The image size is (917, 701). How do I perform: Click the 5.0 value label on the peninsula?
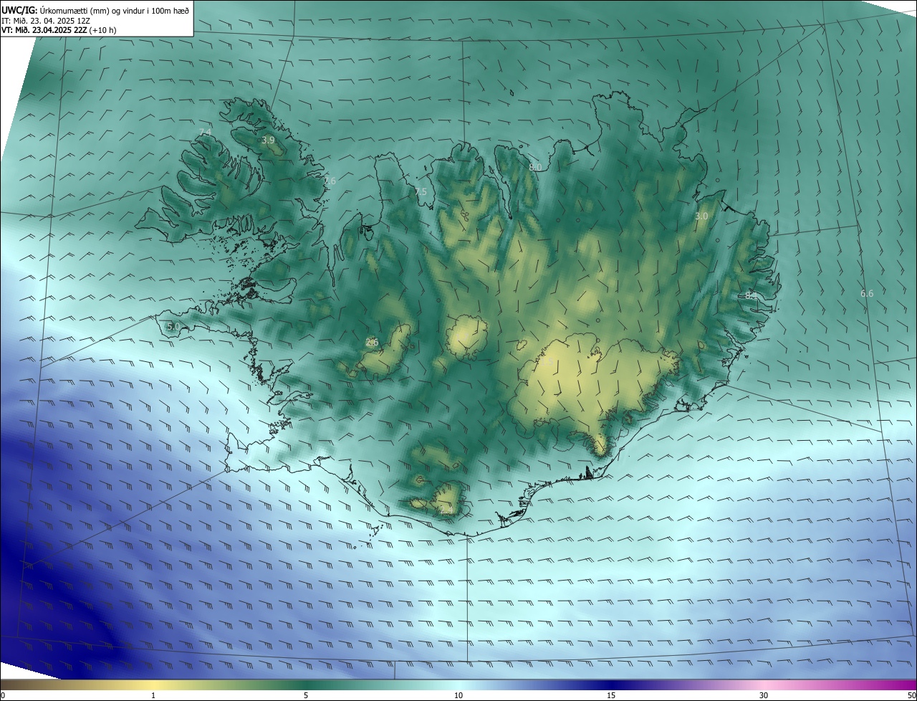click(173, 327)
